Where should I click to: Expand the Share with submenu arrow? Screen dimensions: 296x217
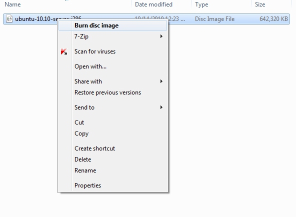click(161, 81)
